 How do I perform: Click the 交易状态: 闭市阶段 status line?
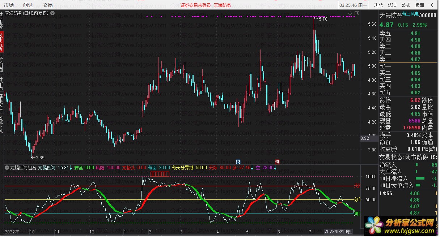(409, 157)
